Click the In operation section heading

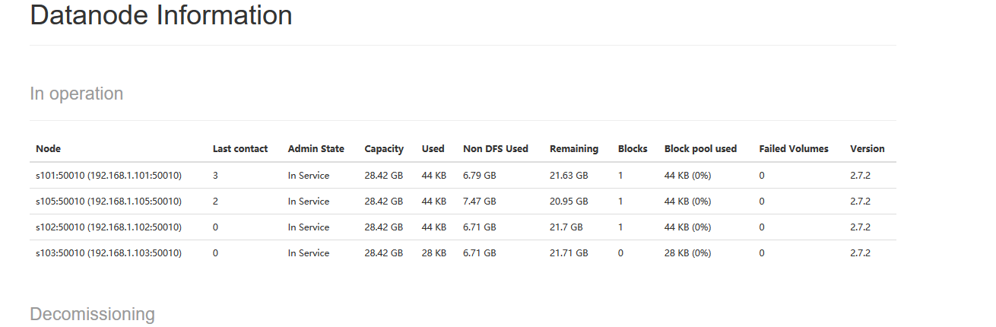point(76,94)
